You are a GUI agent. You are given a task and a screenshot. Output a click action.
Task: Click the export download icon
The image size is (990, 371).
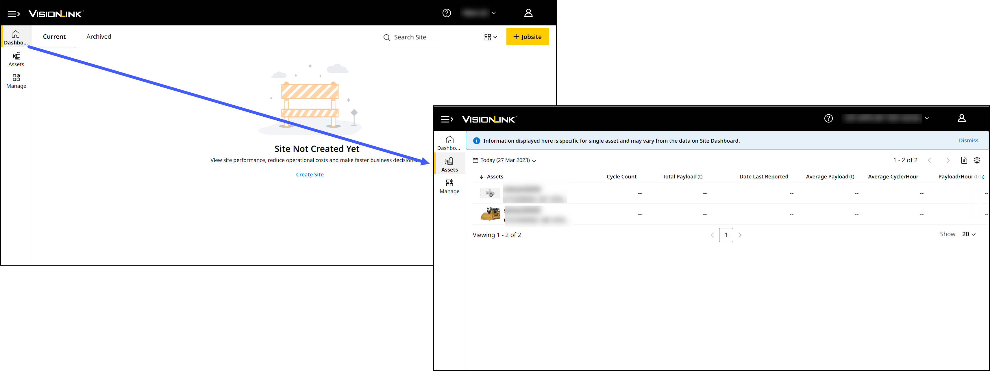pyautogui.click(x=964, y=160)
